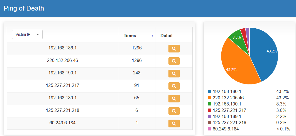Click the Detail column header

167,36
